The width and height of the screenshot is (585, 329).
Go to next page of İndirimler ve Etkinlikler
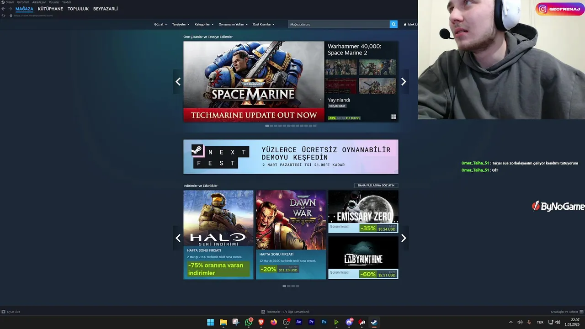(404, 238)
